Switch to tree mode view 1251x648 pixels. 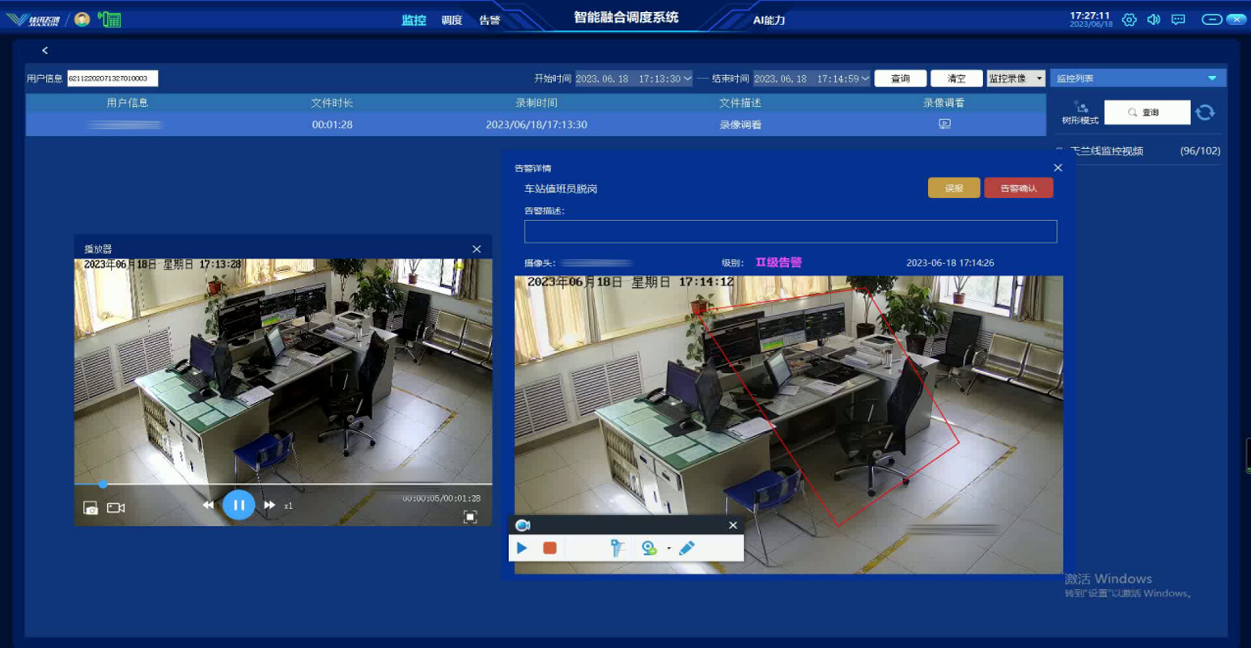pos(1079,112)
